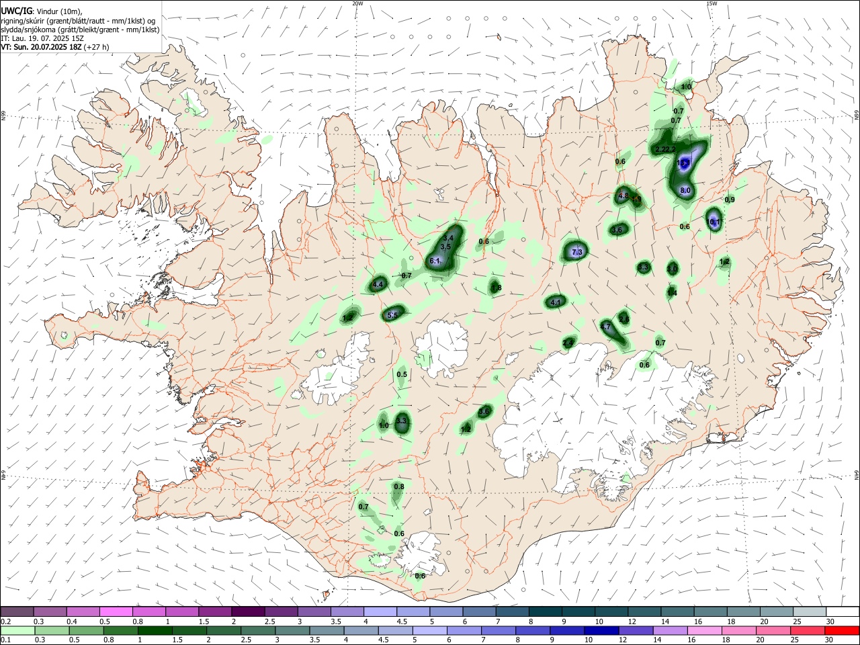Image resolution: width=860 pixels, height=645 pixels.
Task: Click the 0.9 precipitation value label
Action: pos(730,200)
